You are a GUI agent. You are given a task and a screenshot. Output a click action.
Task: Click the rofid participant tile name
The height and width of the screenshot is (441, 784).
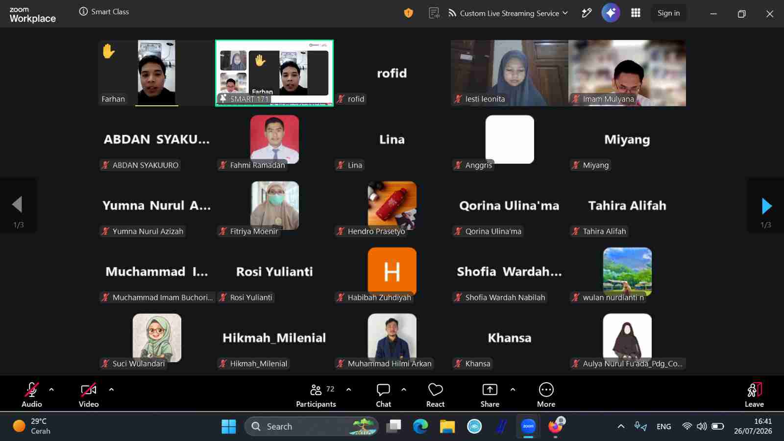(392, 73)
